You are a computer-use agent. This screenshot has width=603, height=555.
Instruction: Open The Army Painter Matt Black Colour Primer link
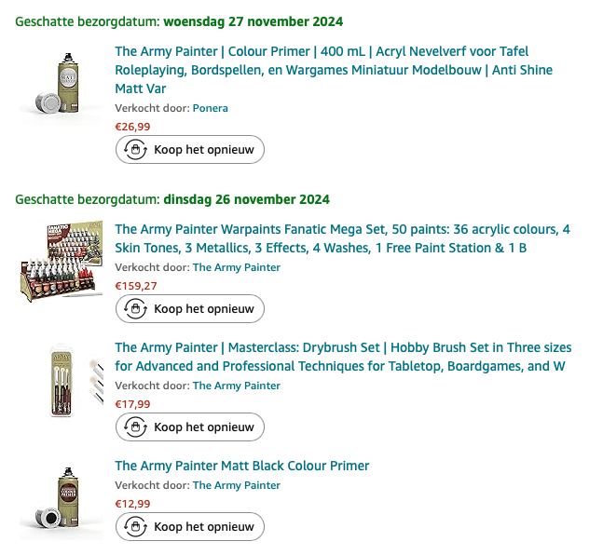[x=242, y=466]
